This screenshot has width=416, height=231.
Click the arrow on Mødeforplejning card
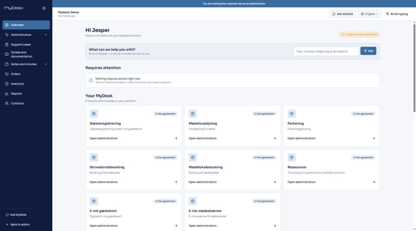[x=275, y=138]
